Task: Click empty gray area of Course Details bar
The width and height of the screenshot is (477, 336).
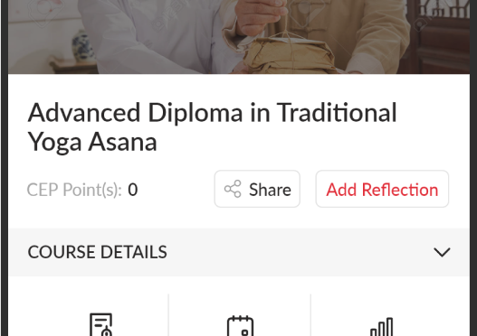Action: point(300,252)
